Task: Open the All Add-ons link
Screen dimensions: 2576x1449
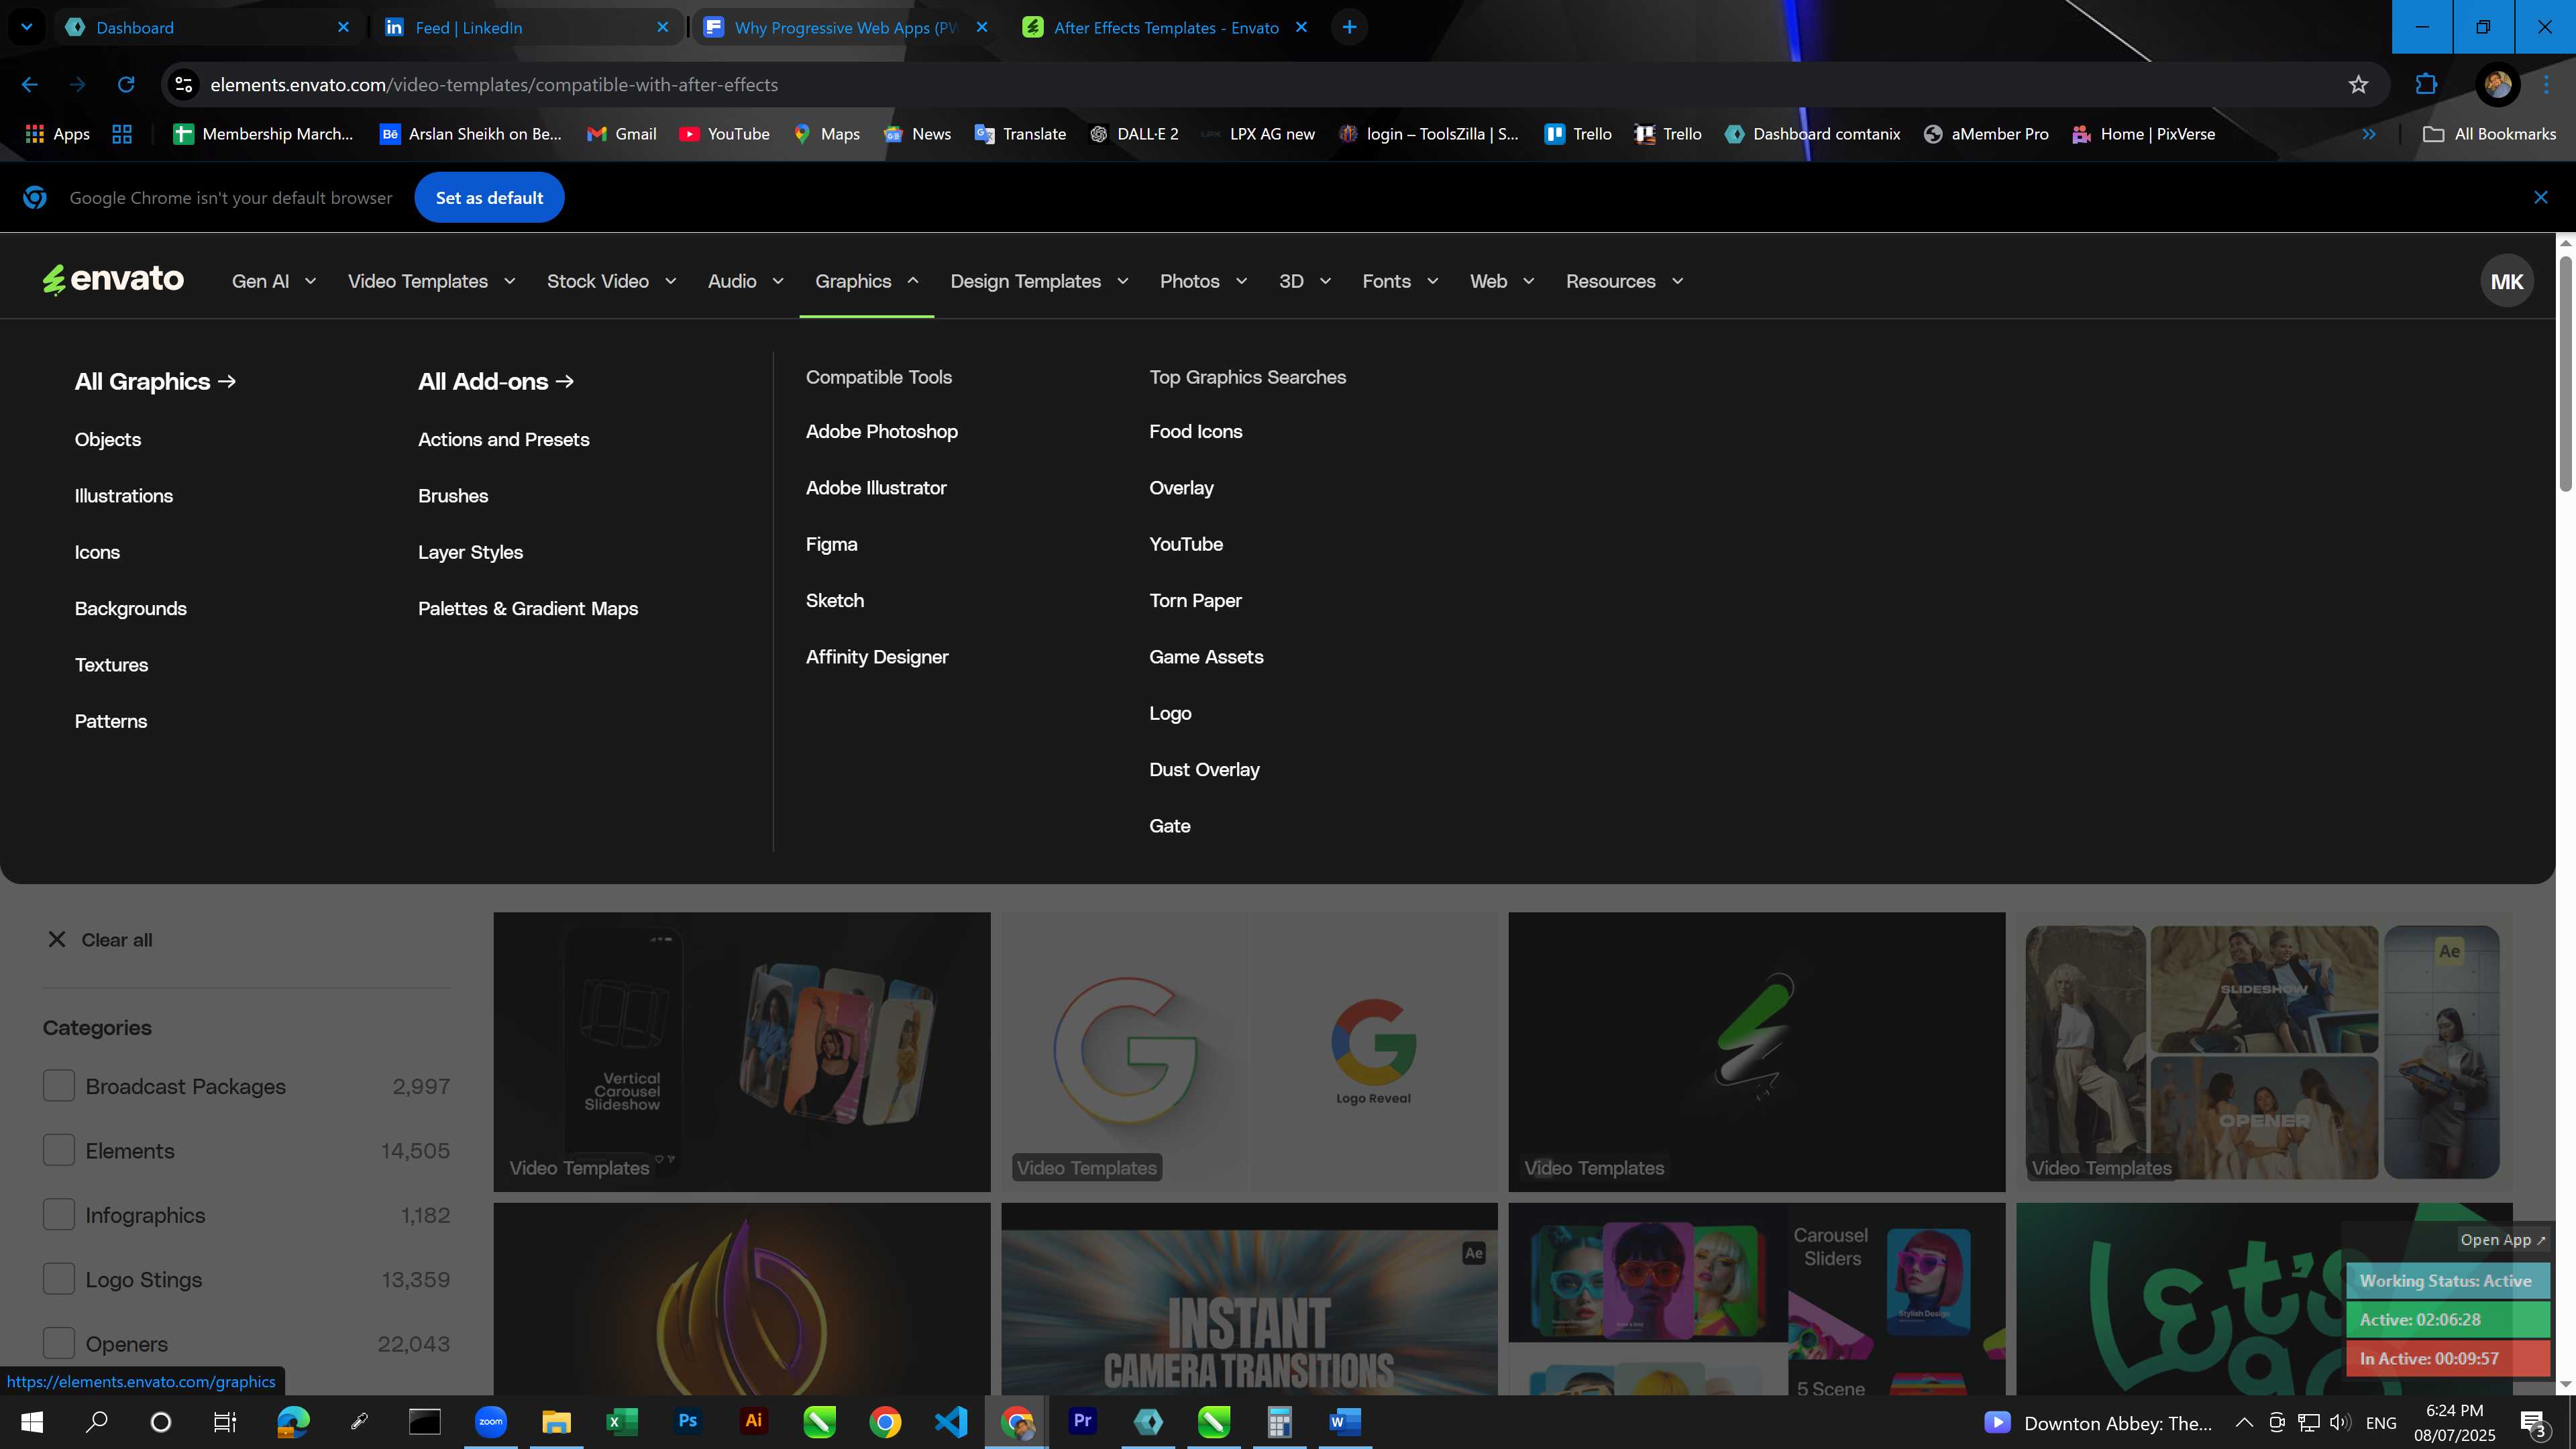Action: [496, 381]
